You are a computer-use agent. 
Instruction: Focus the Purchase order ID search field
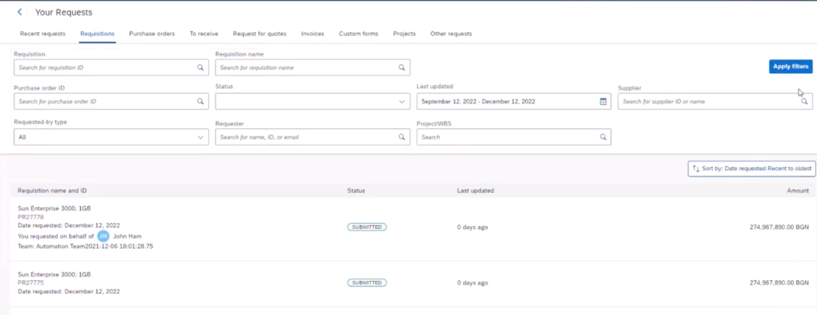click(x=112, y=101)
